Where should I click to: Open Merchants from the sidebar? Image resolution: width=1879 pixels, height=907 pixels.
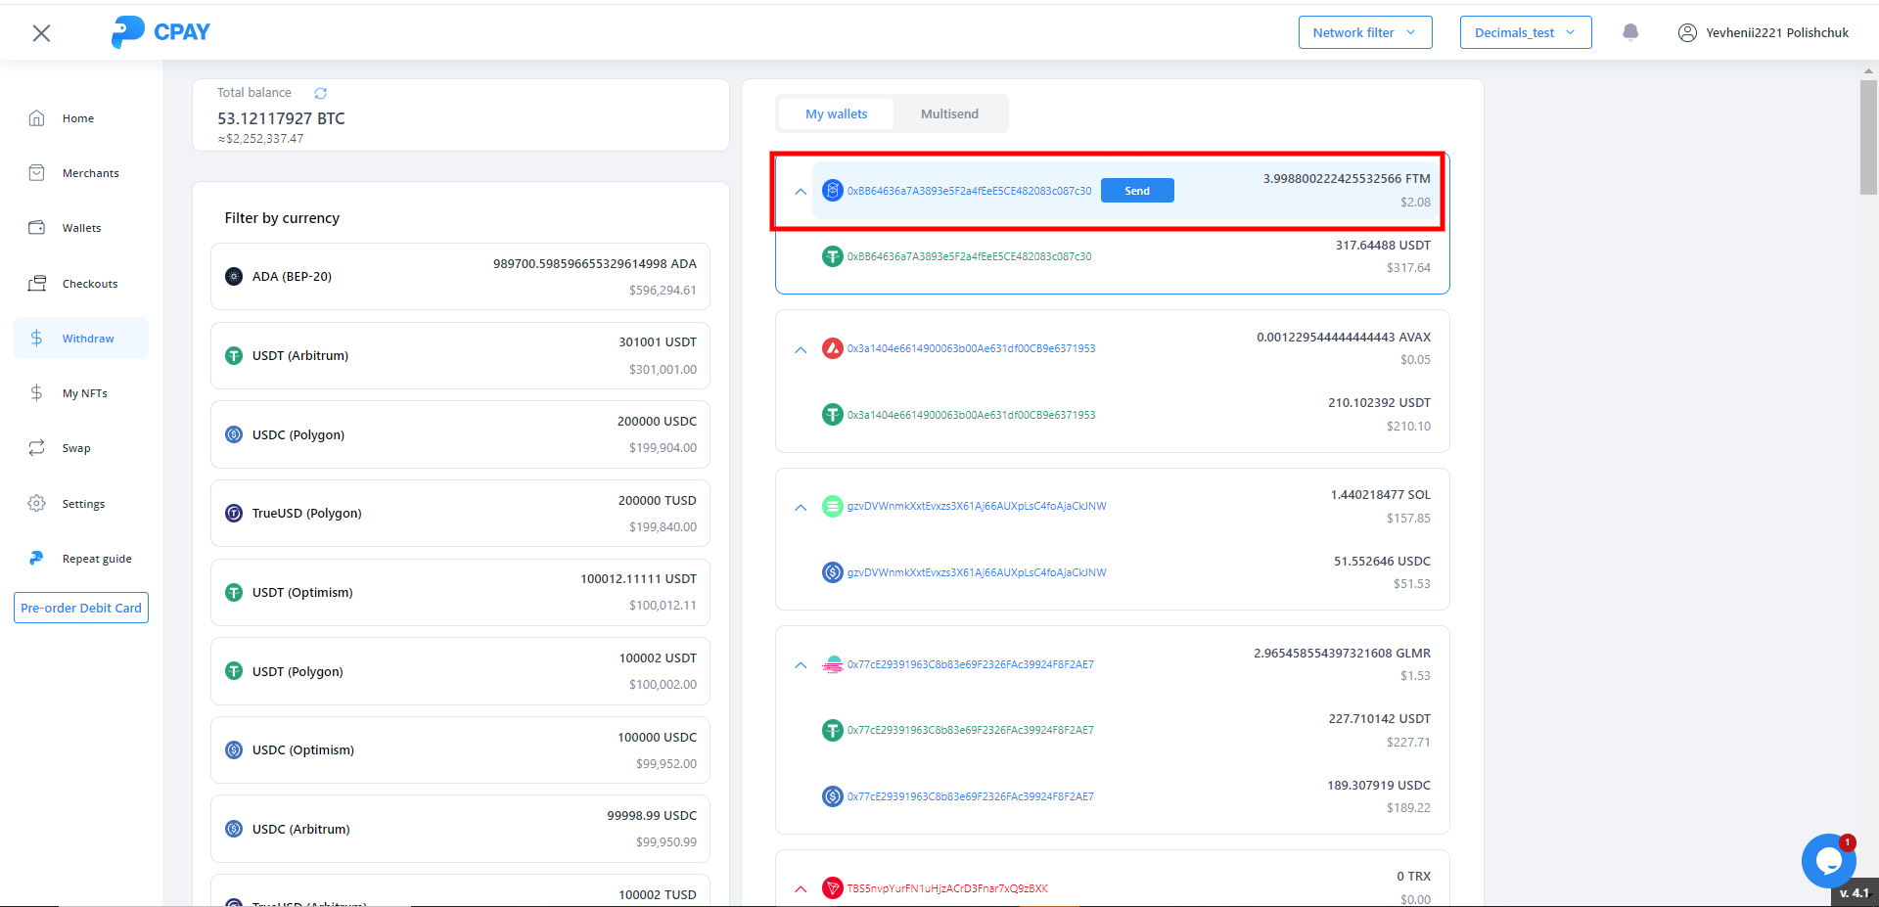coord(90,173)
